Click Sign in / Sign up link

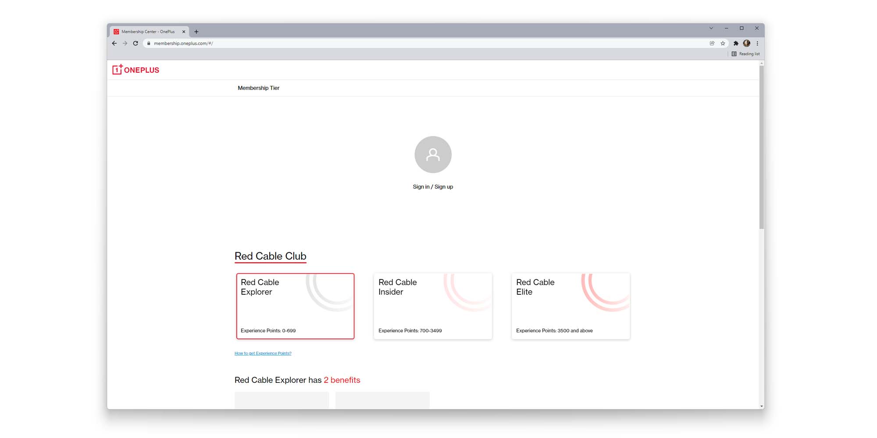[x=433, y=187]
